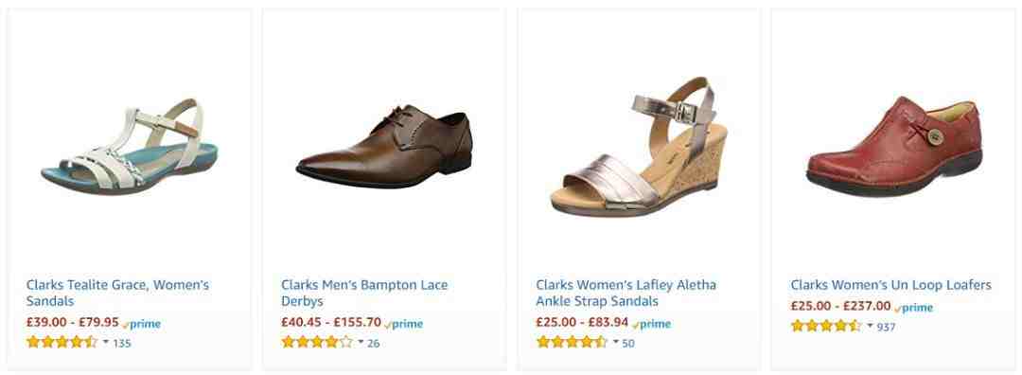
Task: Select the white and teal sandal image
Action: (x=129, y=146)
